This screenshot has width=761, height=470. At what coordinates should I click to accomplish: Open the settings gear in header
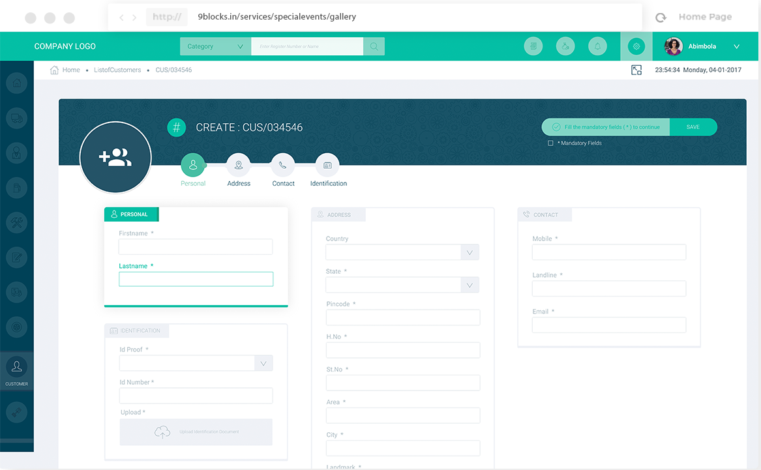pyautogui.click(x=636, y=46)
